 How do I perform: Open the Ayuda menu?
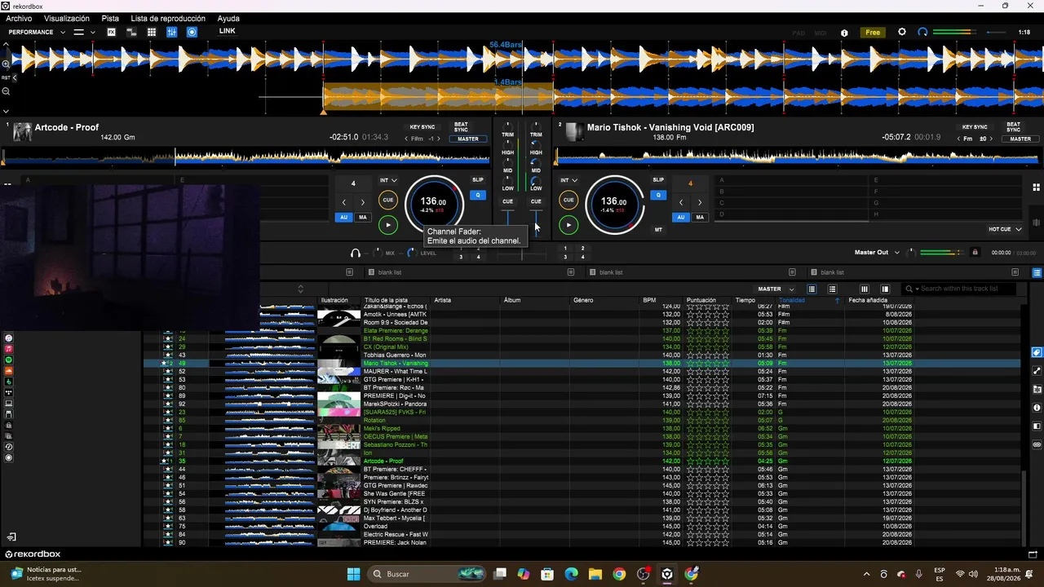click(228, 18)
